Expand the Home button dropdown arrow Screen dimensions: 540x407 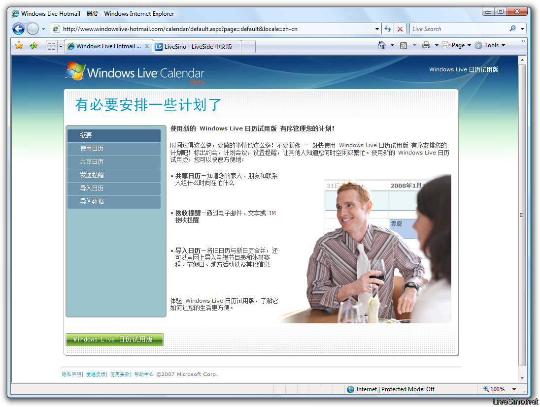click(392, 45)
